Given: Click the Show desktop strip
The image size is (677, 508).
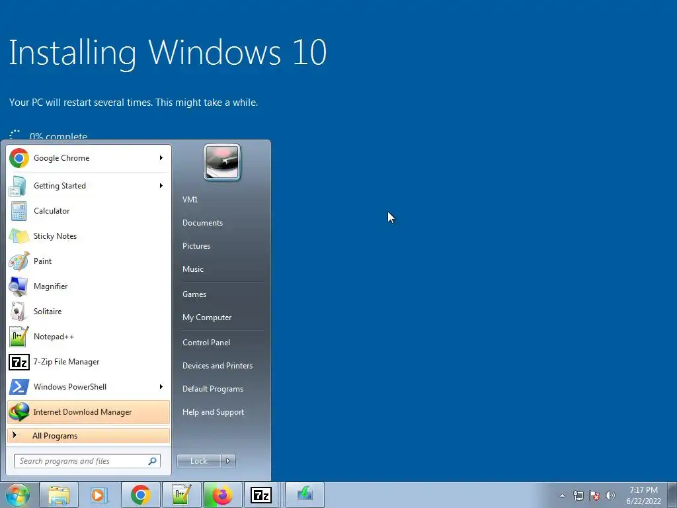Looking at the screenshot, I should click(672, 495).
